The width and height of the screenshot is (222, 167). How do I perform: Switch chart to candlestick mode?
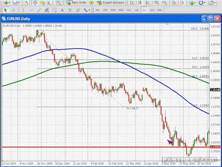pos(140,3)
